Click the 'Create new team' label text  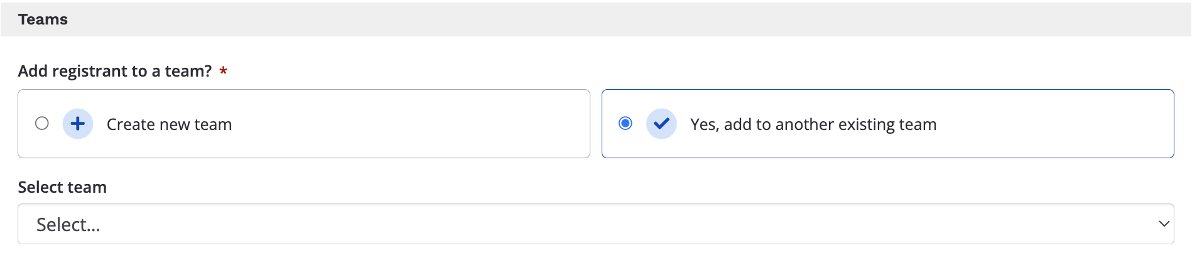tap(170, 124)
